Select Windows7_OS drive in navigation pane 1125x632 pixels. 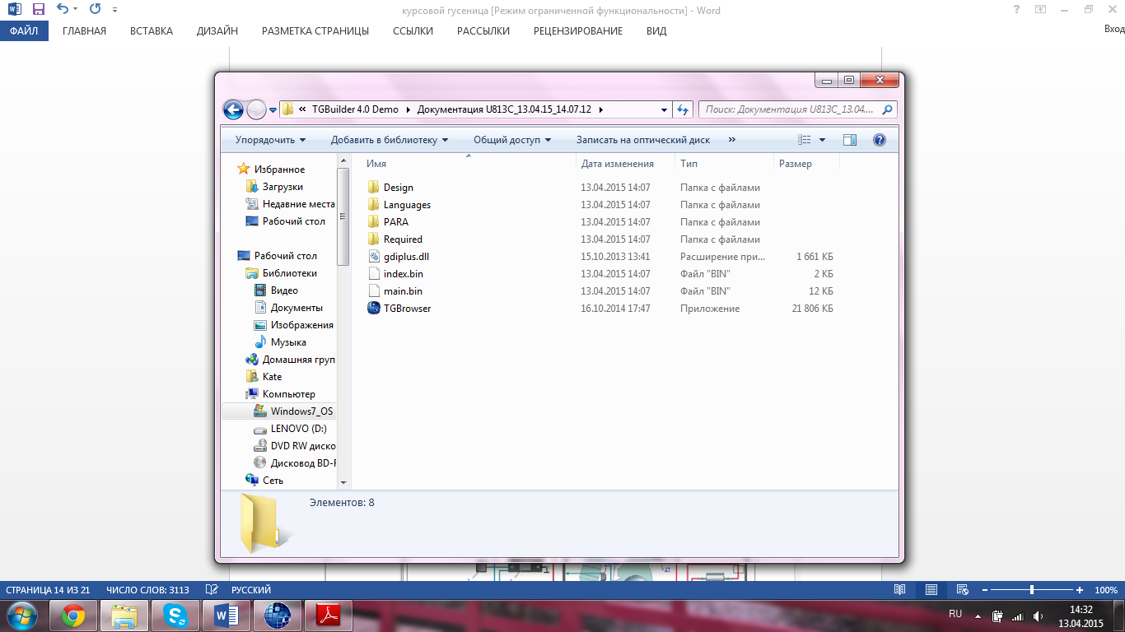point(301,411)
